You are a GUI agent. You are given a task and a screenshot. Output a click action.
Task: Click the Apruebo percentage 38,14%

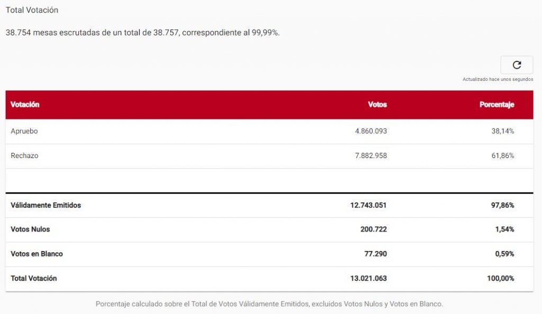(x=502, y=131)
